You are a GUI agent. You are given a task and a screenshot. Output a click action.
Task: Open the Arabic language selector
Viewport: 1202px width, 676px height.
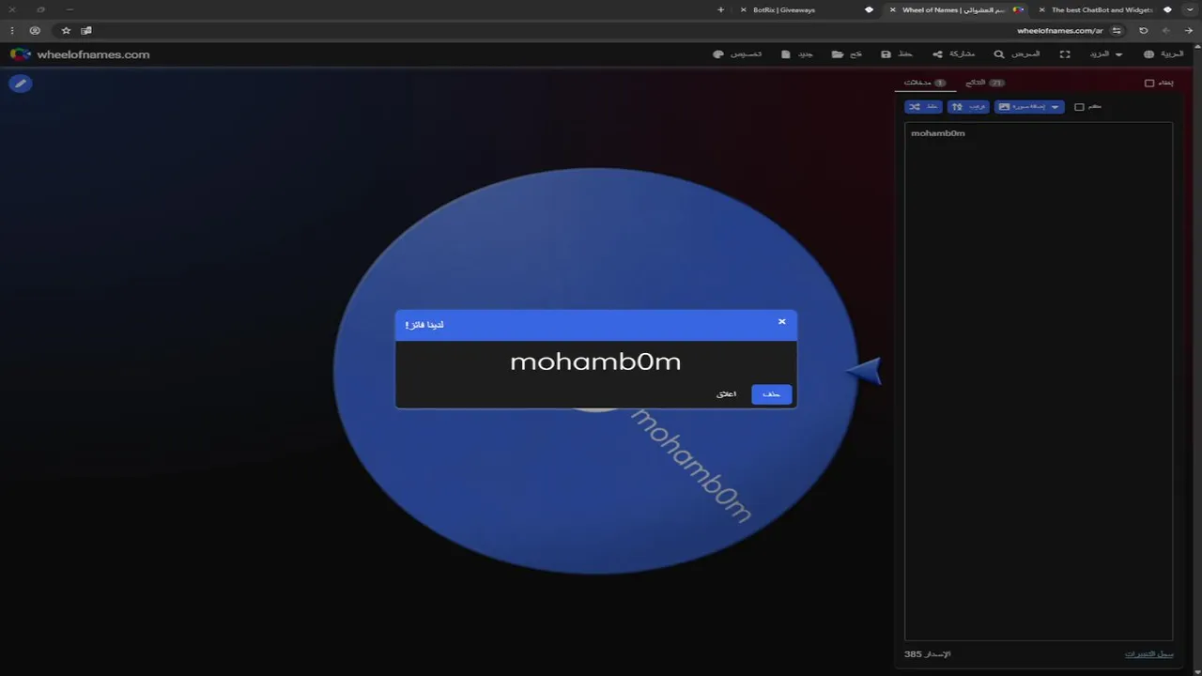click(1163, 54)
